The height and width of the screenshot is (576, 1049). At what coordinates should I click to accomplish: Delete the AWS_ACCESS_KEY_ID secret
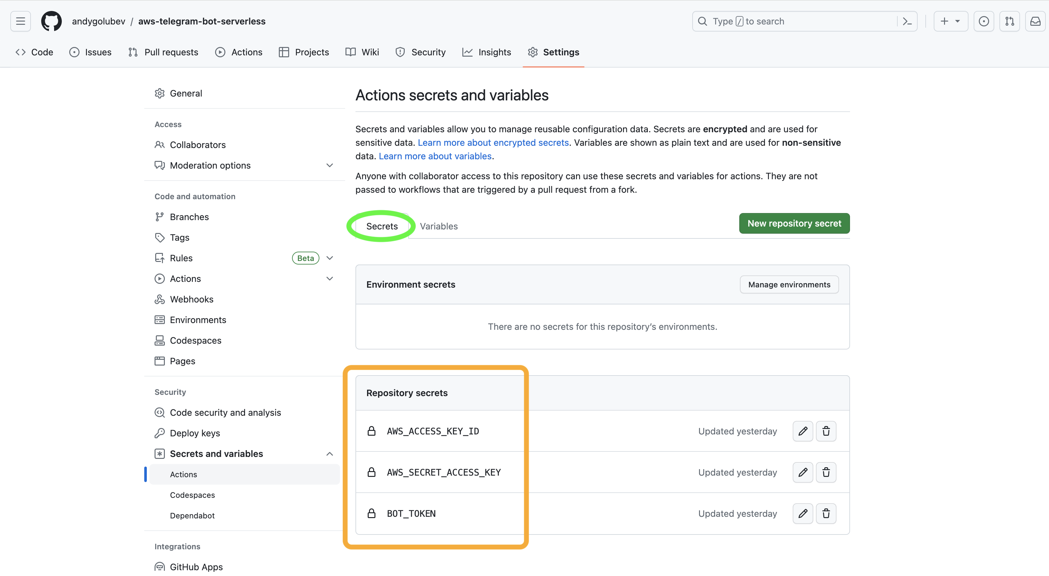826,431
